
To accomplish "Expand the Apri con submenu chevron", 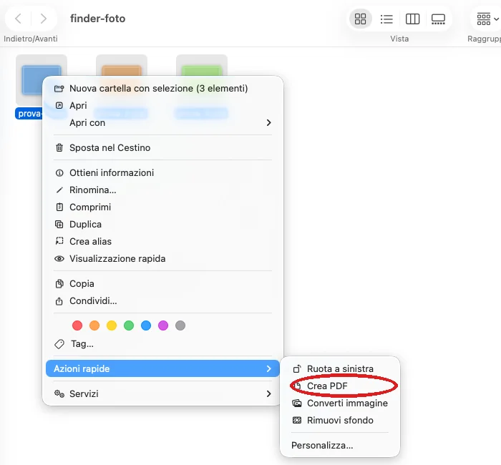I will 268,122.
